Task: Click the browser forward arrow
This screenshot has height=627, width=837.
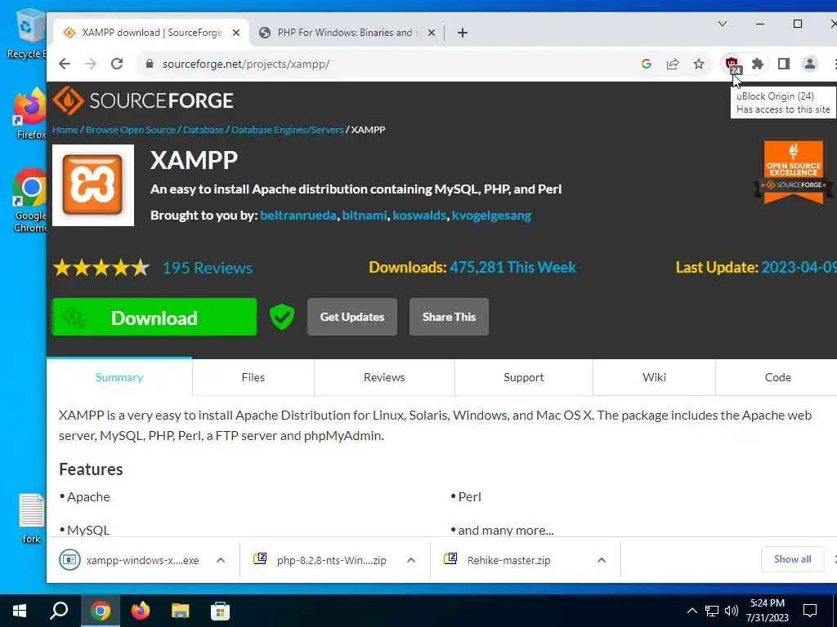Action: click(91, 64)
